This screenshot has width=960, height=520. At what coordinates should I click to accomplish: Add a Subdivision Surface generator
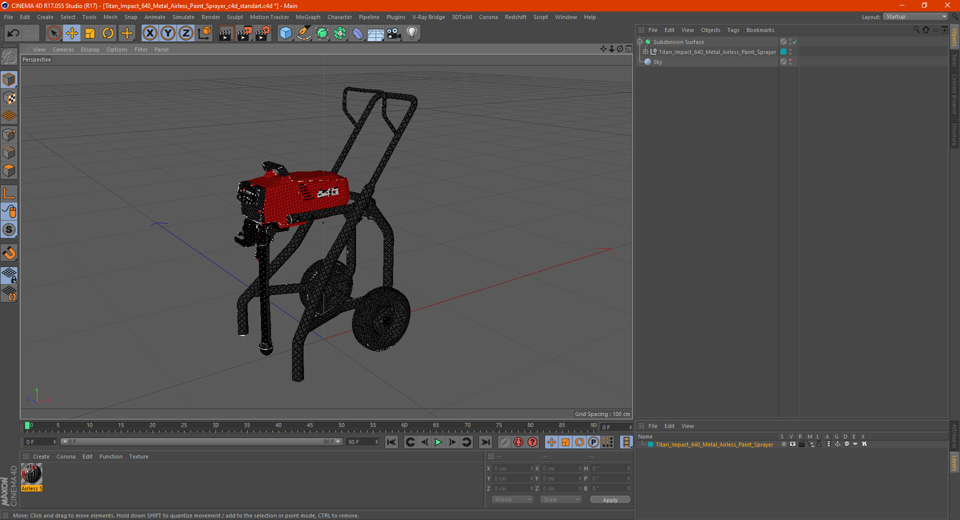[322, 33]
